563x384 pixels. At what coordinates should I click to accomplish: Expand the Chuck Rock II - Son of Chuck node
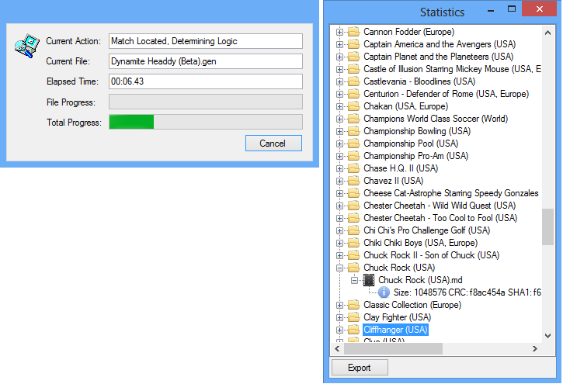(339, 256)
